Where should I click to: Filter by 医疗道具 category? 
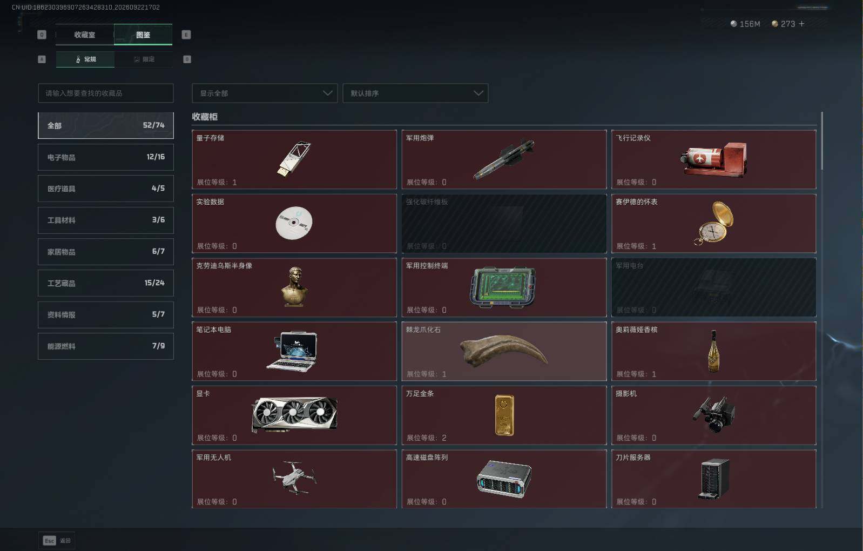106,189
